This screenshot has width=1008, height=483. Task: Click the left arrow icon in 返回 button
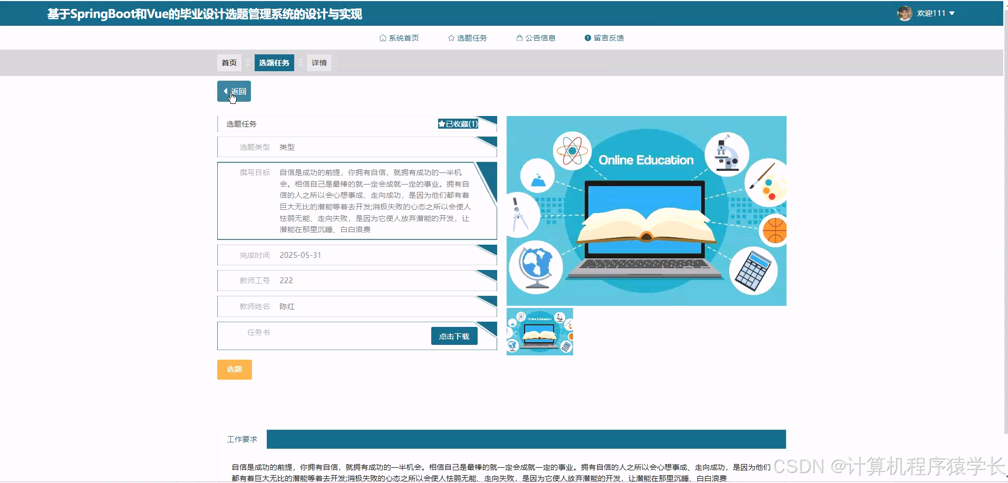[x=226, y=91]
